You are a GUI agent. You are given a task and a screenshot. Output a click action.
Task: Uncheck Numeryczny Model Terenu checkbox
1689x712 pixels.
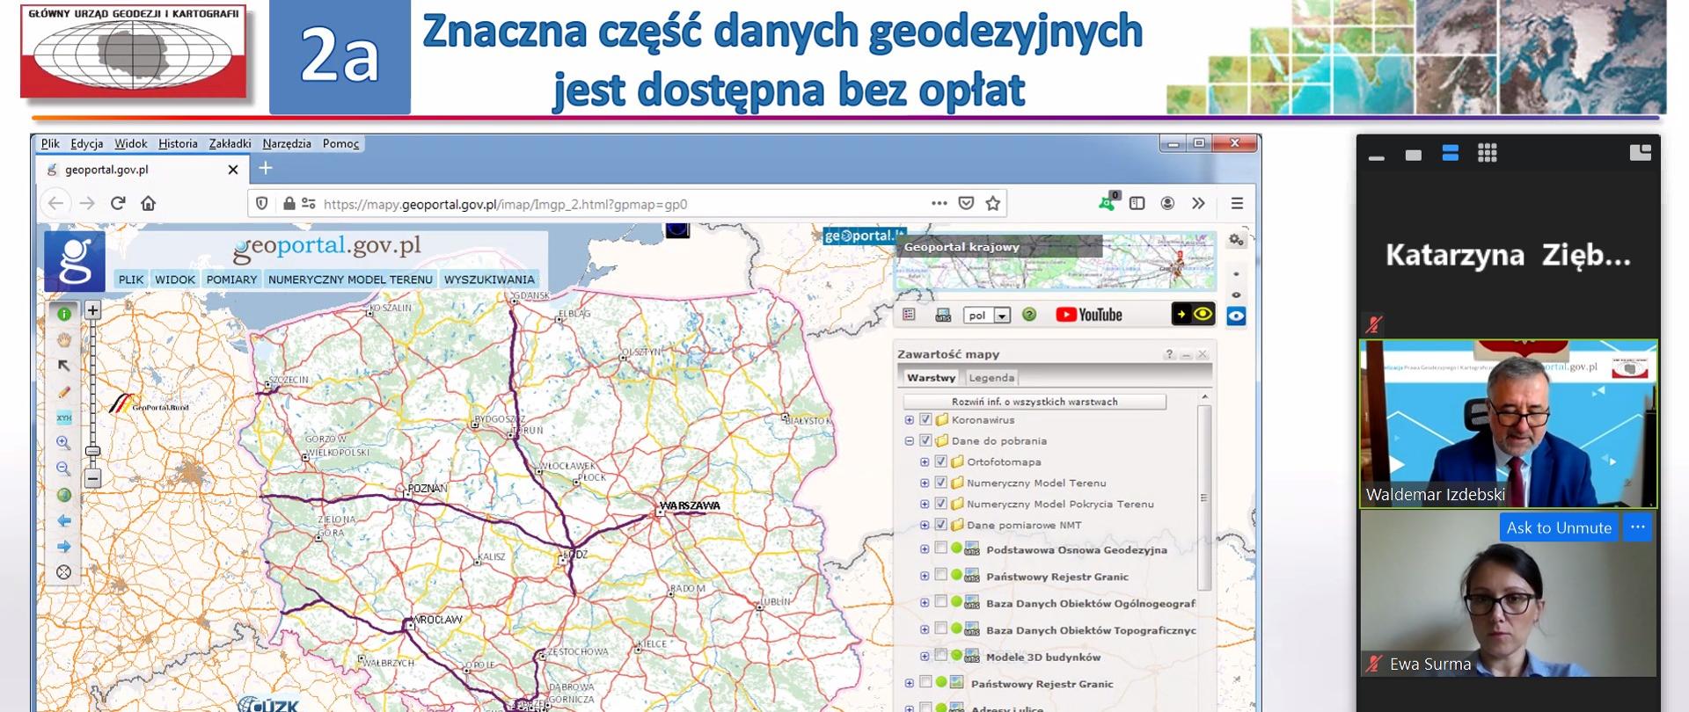point(941,483)
